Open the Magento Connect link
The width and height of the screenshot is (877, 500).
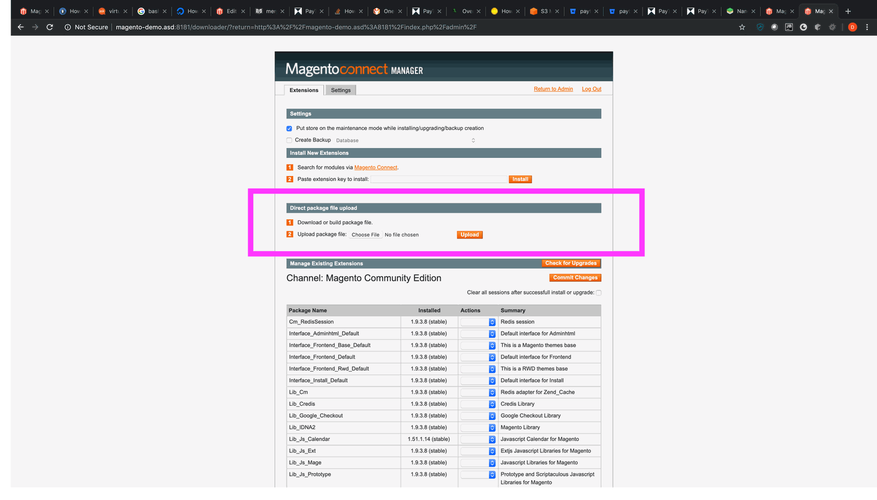(x=375, y=168)
